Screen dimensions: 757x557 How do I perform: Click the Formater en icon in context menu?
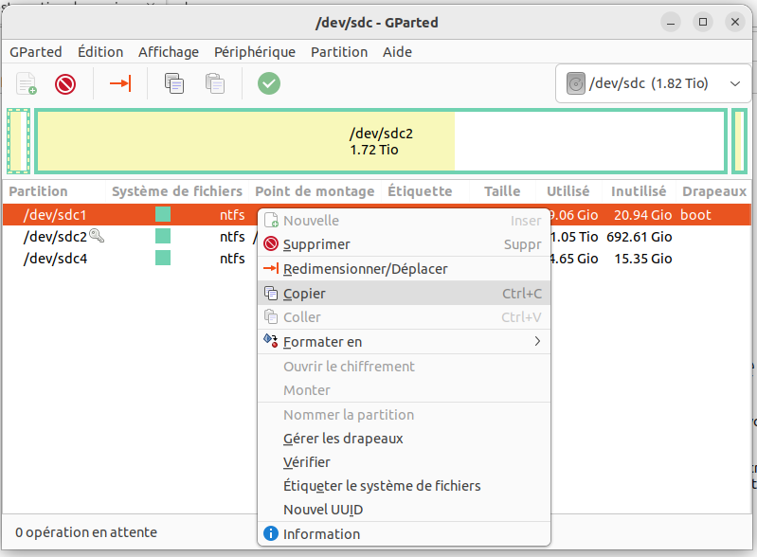[x=271, y=341]
